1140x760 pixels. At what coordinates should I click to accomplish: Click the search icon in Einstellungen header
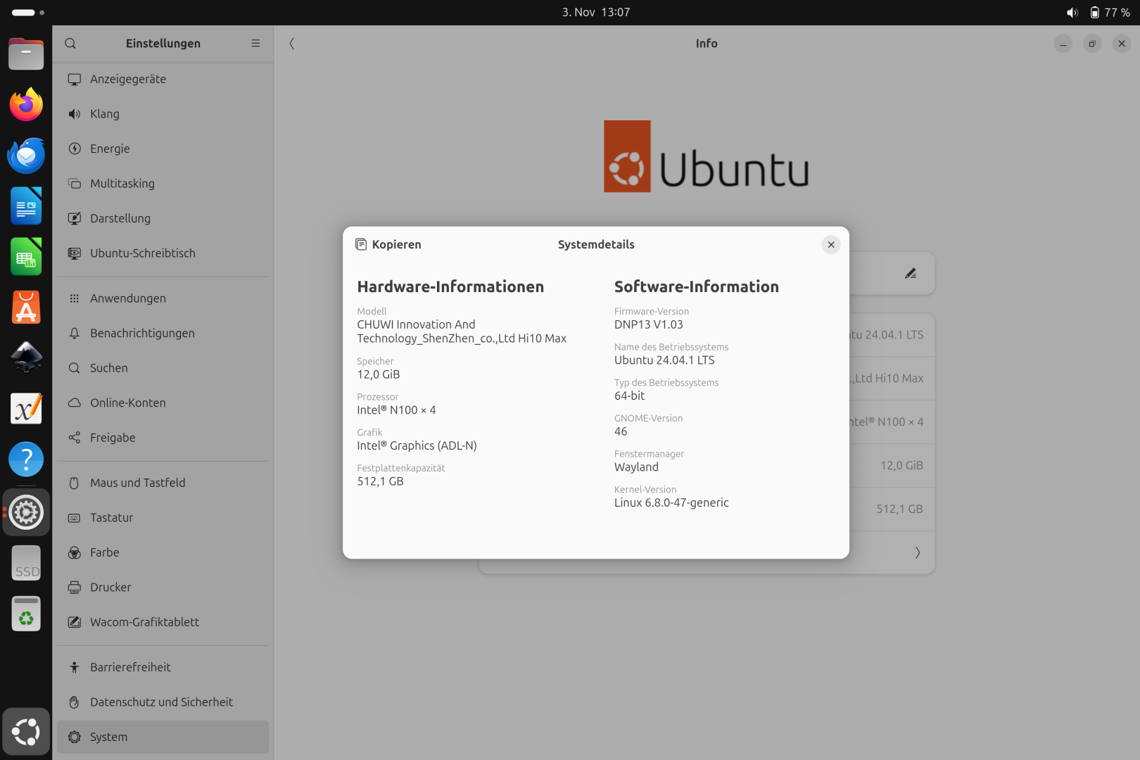point(70,44)
